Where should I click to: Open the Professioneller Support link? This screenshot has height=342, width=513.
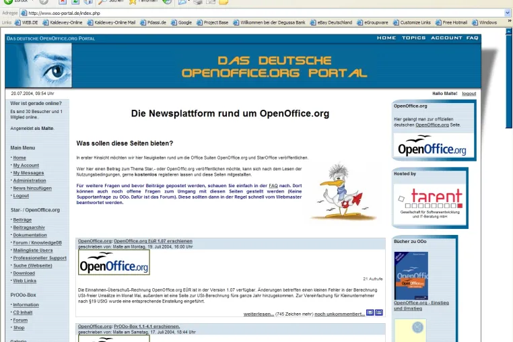pyautogui.click(x=40, y=258)
